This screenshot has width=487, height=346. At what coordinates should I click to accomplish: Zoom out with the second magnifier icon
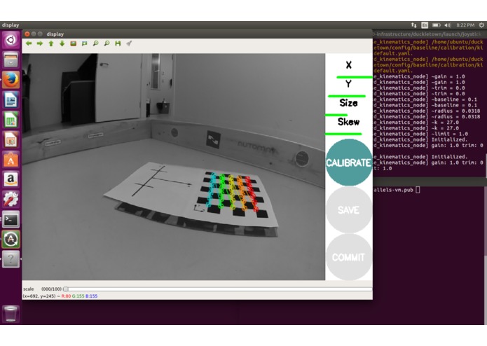(107, 43)
